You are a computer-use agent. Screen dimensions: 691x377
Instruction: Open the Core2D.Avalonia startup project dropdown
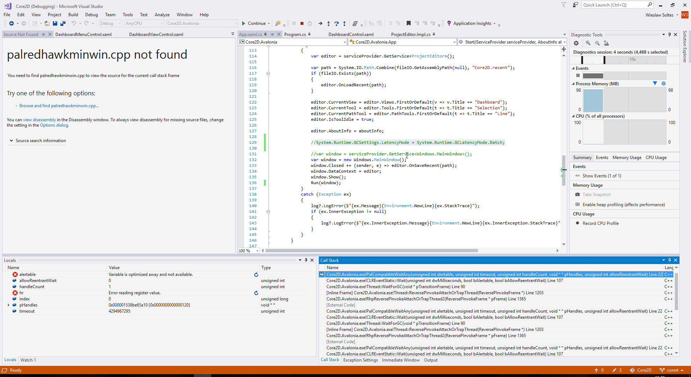(x=202, y=23)
